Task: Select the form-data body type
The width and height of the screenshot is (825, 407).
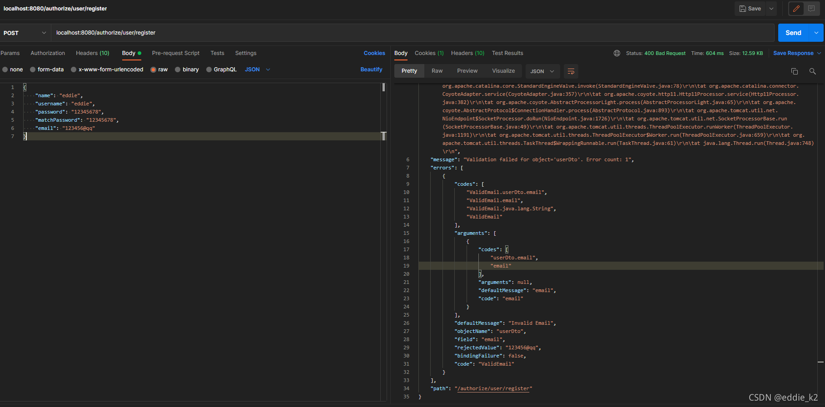Action: click(x=47, y=69)
